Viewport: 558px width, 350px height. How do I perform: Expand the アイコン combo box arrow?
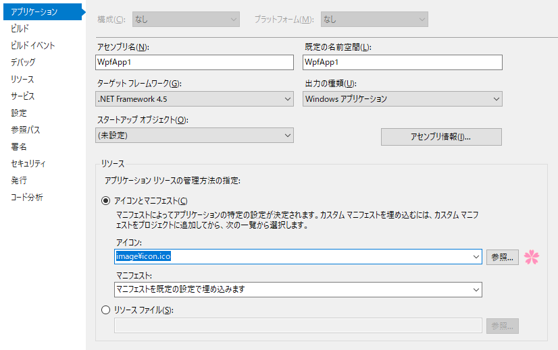pos(476,256)
